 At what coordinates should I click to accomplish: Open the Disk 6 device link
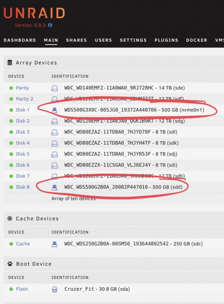(x=23, y=165)
